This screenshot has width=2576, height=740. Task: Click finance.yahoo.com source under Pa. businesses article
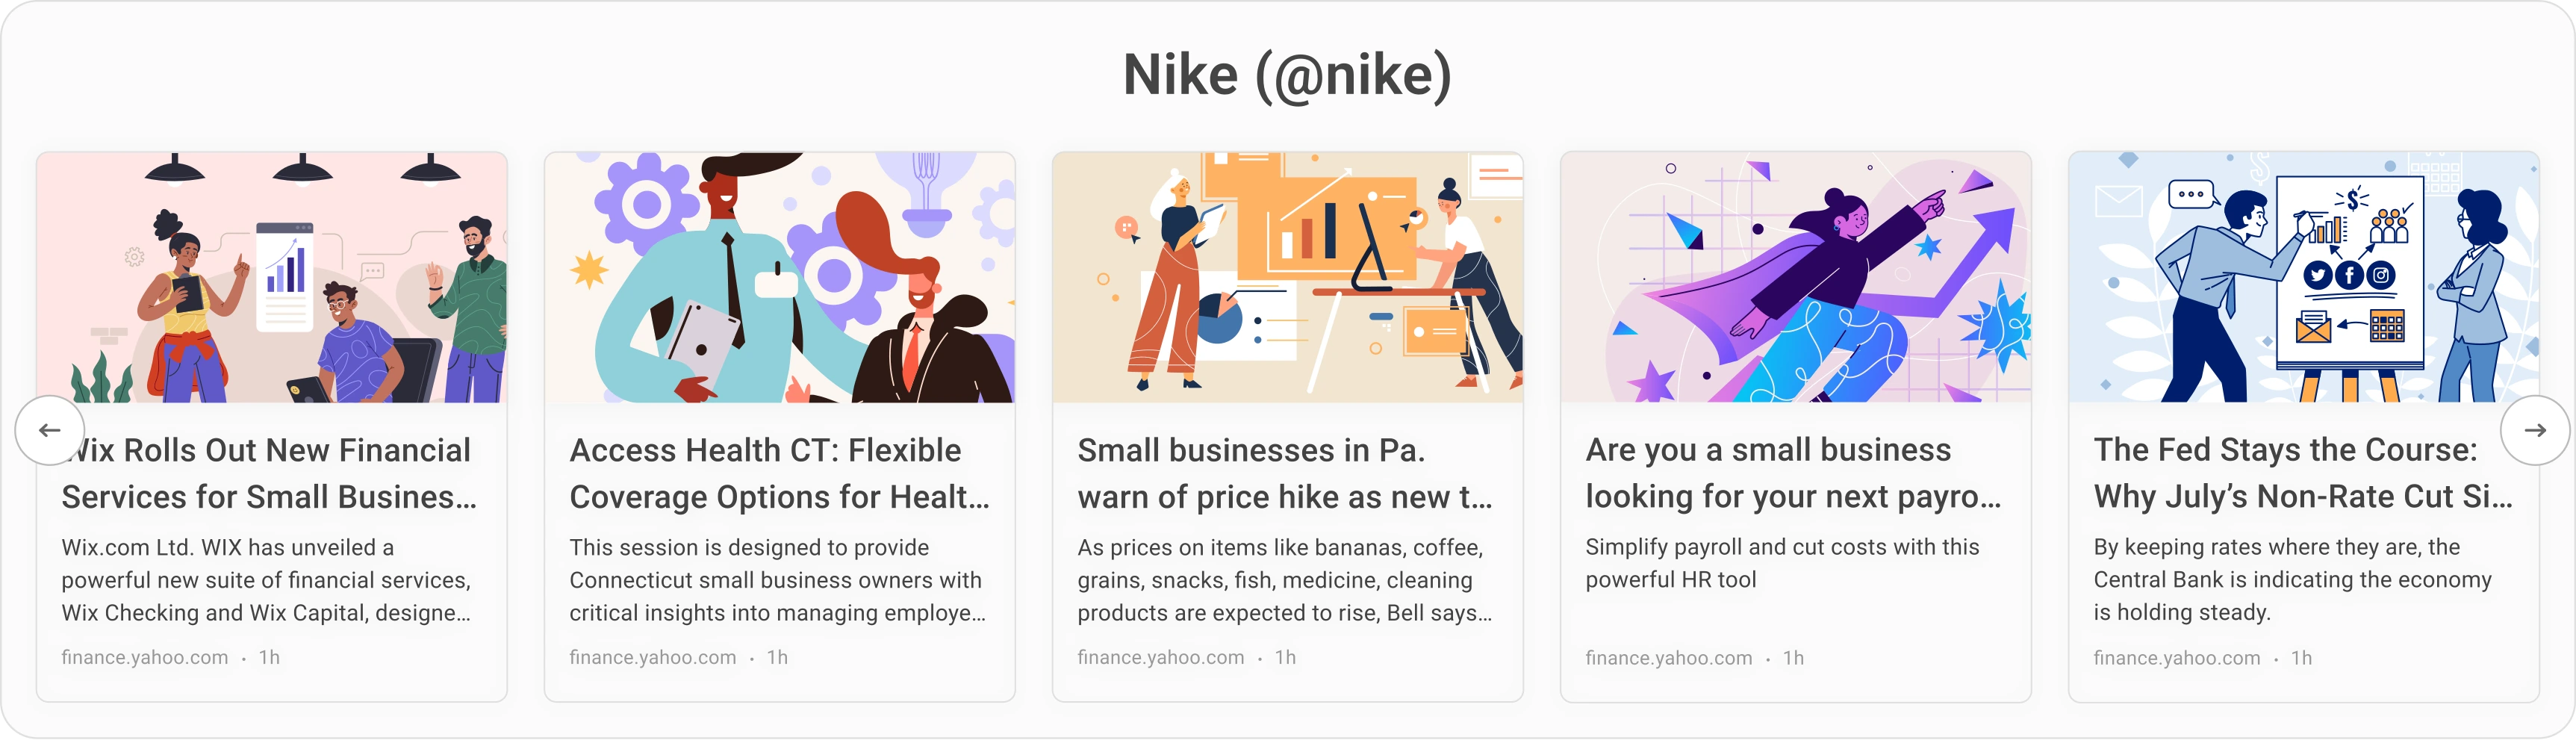(1161, 657)
